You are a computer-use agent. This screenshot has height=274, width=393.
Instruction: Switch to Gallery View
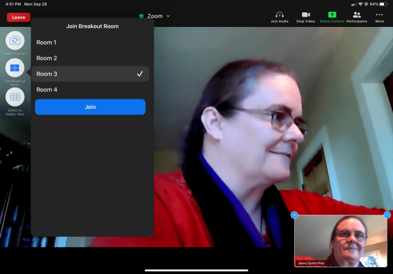tap(15, 97)
